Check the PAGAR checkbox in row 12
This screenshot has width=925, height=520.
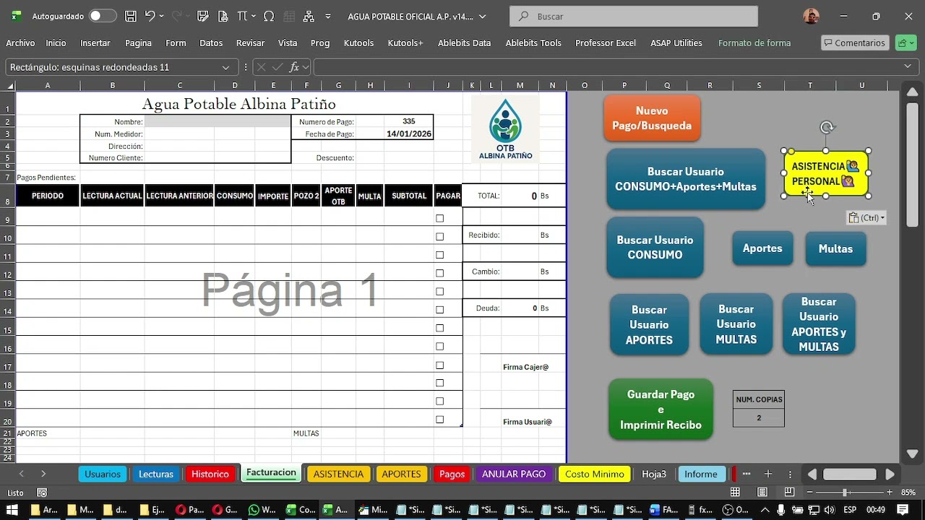tap(439, 273)
